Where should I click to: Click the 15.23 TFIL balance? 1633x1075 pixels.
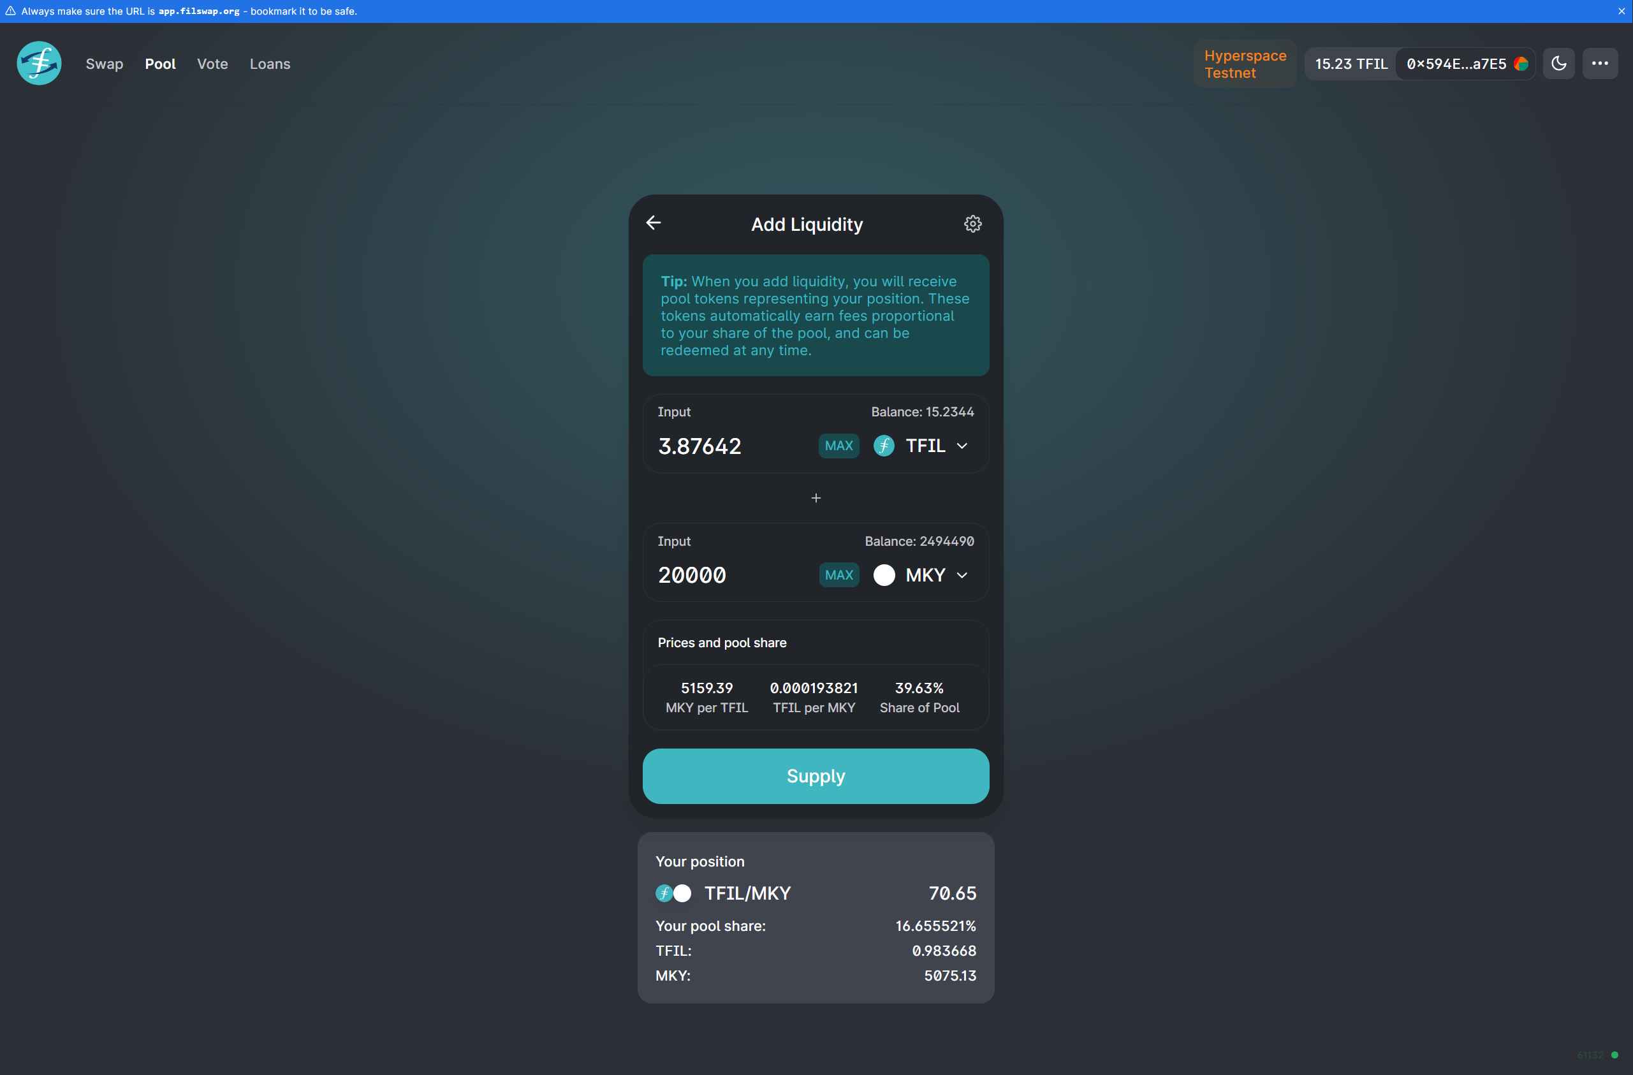pyautogui.click(x=1351, y=64)
